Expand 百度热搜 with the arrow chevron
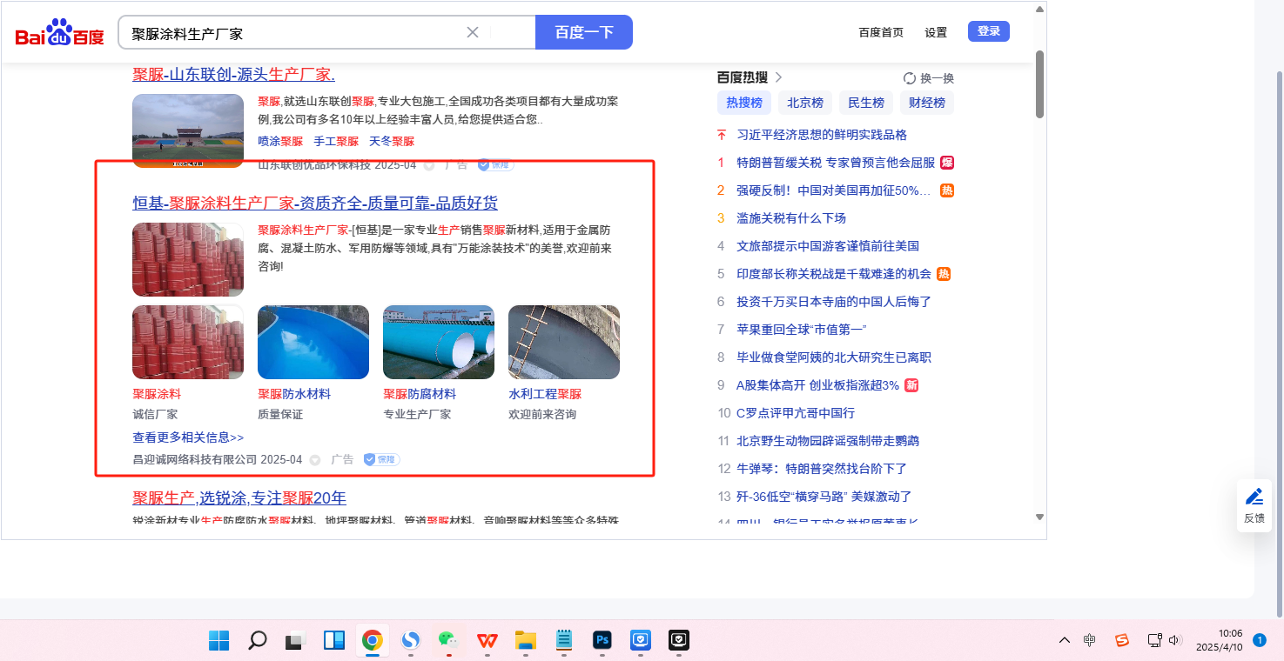 pos(778,77)
